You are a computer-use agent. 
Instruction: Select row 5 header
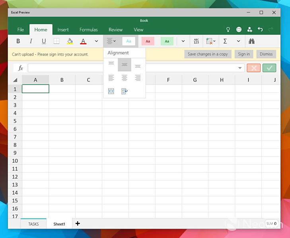point(15,121)
